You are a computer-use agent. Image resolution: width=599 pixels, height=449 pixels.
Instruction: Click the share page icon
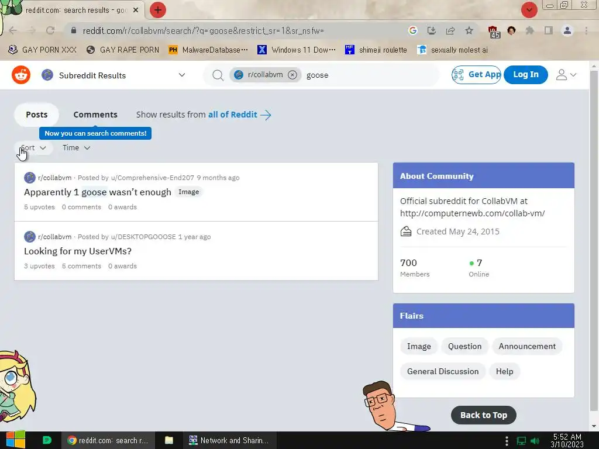click(450, 30)
